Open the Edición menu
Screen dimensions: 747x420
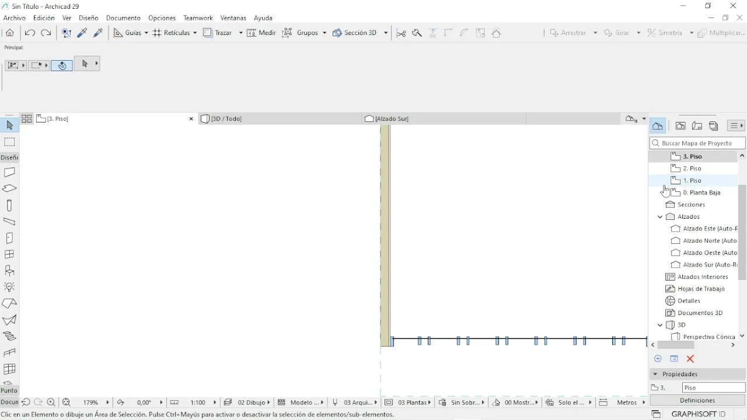(44, 18)
